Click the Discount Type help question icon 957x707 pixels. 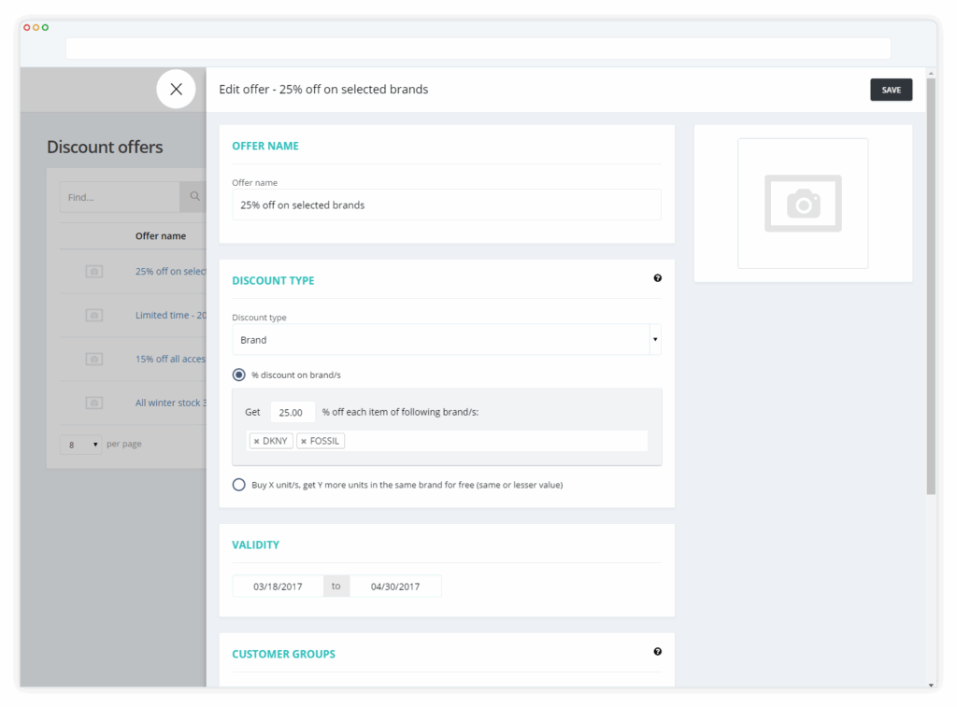[x=657, y=278]
